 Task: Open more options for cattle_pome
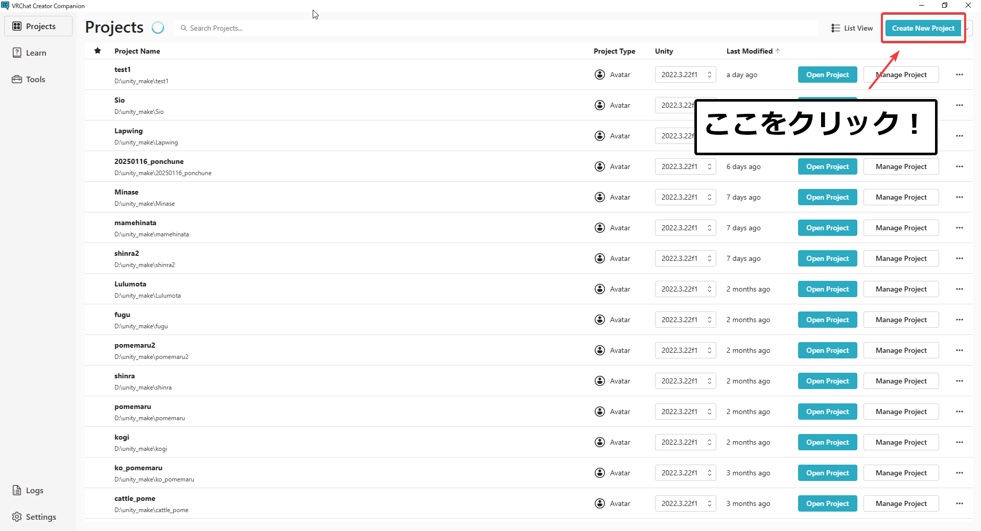tap(959, 503)
